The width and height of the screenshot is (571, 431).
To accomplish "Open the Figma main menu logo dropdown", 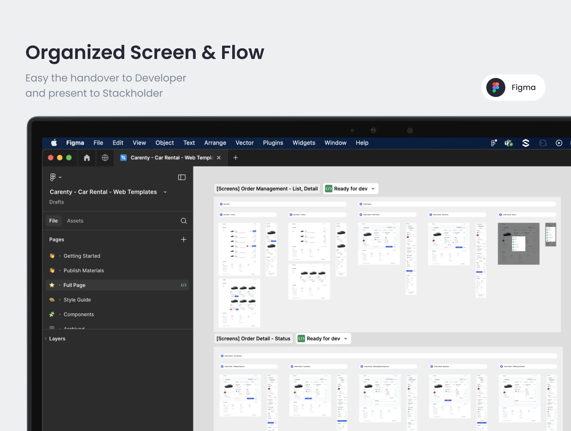I will (56, 177).
